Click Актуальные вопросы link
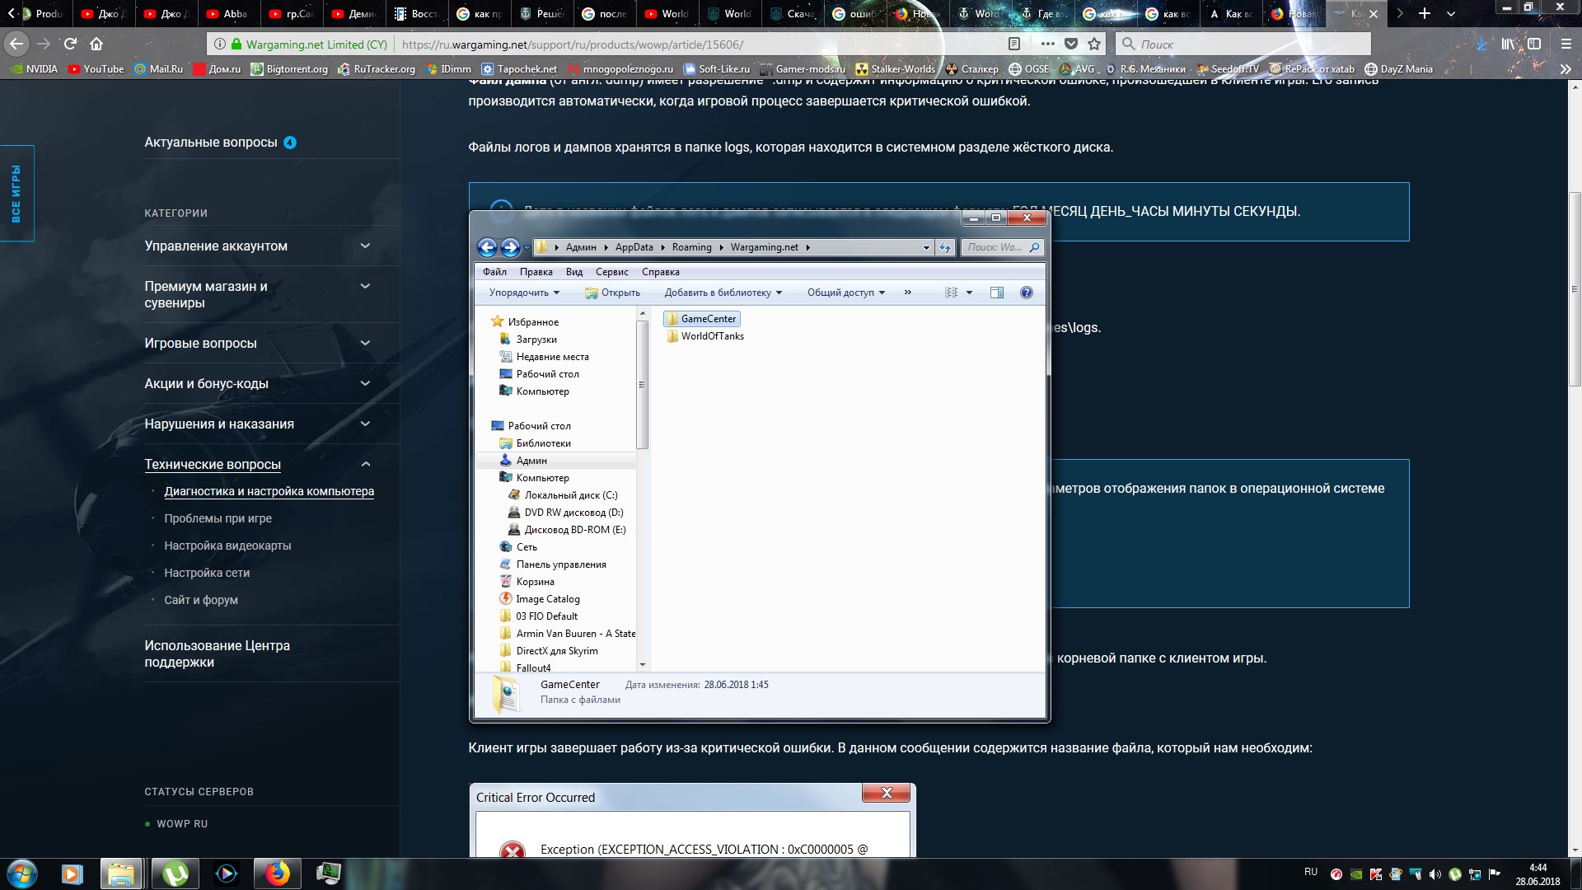Screen dimensions: 1582x890 [x=211, y=143]
